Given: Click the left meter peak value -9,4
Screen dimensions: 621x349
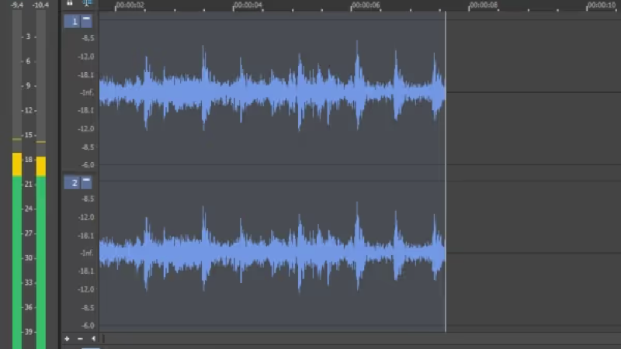Looking at the screenshot, I should (17, 5).
